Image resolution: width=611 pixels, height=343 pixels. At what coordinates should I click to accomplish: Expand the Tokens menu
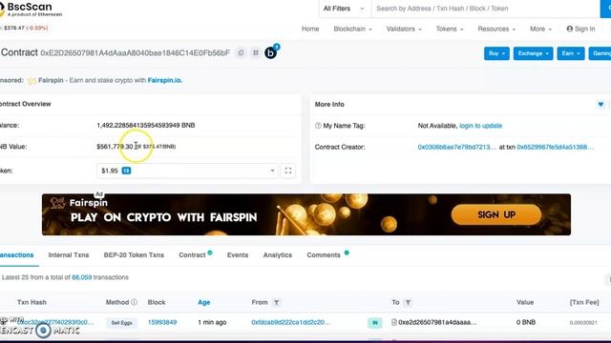(450, 29)
